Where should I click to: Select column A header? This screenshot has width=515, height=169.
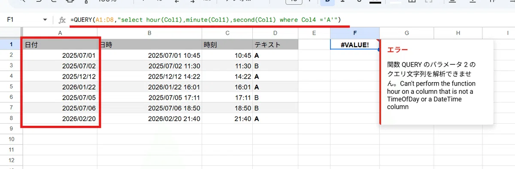[x=60, y=33]
